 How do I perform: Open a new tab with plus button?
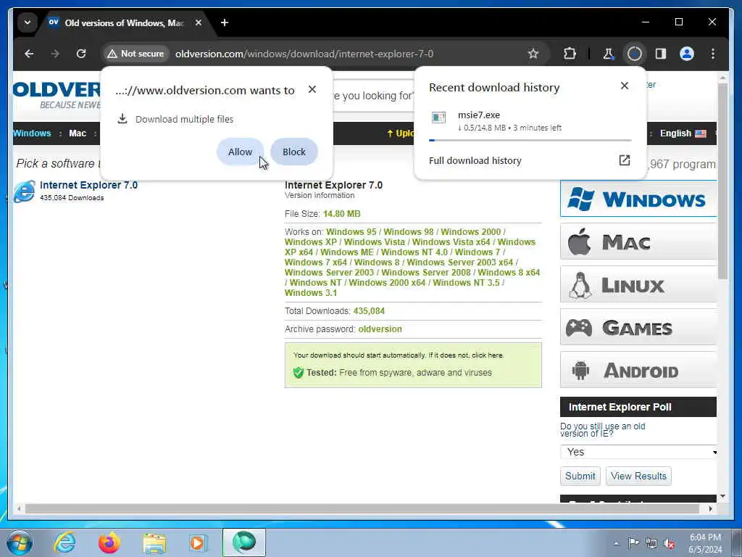coord(225,22)
